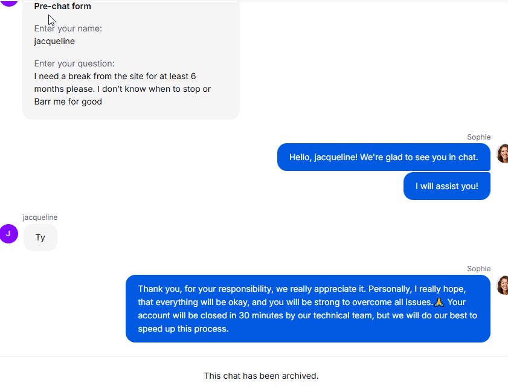Click the "Barr me for good" line in the form
This screenshot has height=386, width=508.
[x=68, y=101]
